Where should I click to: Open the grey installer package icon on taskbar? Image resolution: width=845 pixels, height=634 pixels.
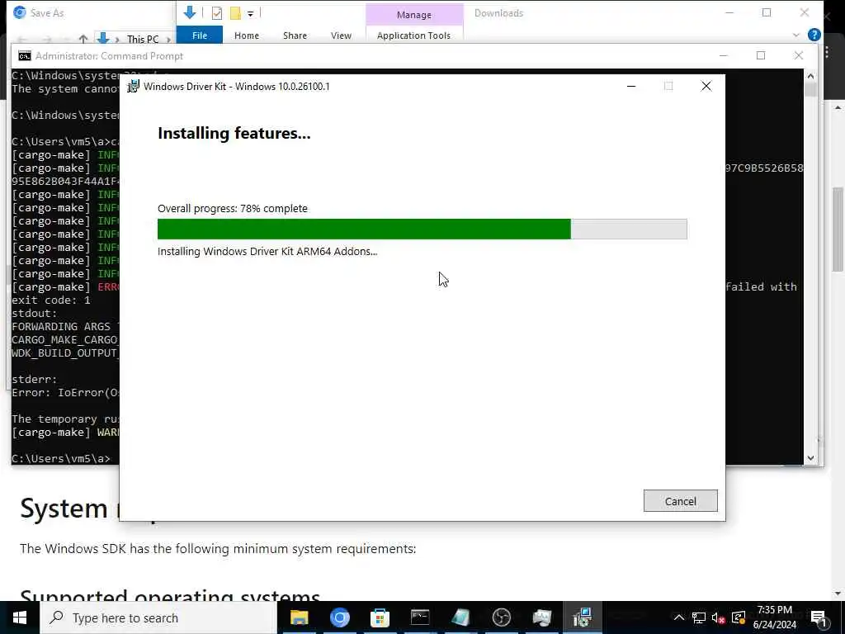tap(541, 617)
